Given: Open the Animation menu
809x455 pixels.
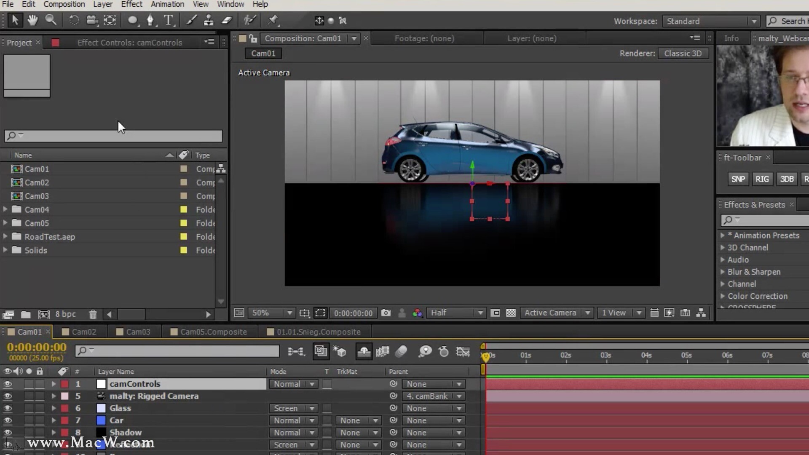Looking at the screenshot, I should (167, 4).
